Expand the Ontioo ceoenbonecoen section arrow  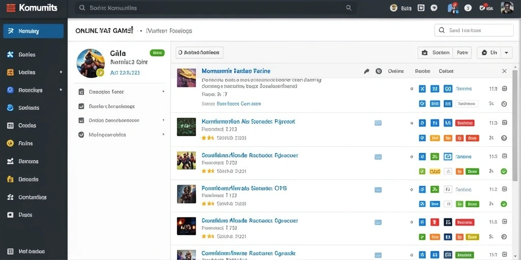coord(163,120)
